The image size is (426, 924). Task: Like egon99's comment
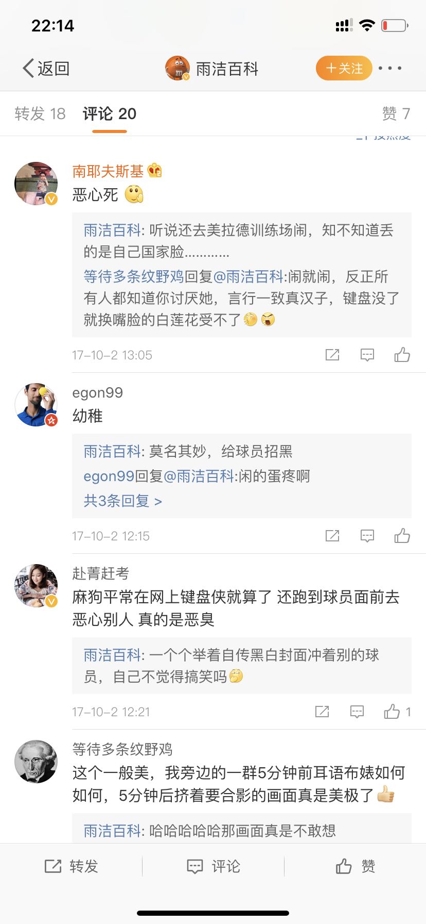(402, 536)
